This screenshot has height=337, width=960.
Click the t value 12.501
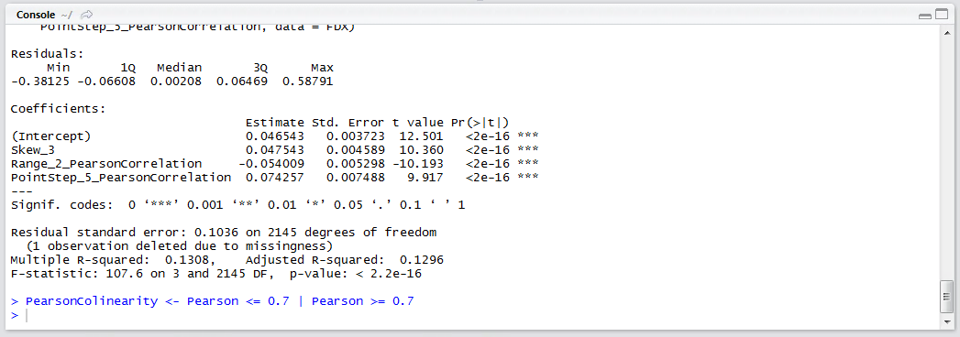pyautogui.click(x=422, y=136)
